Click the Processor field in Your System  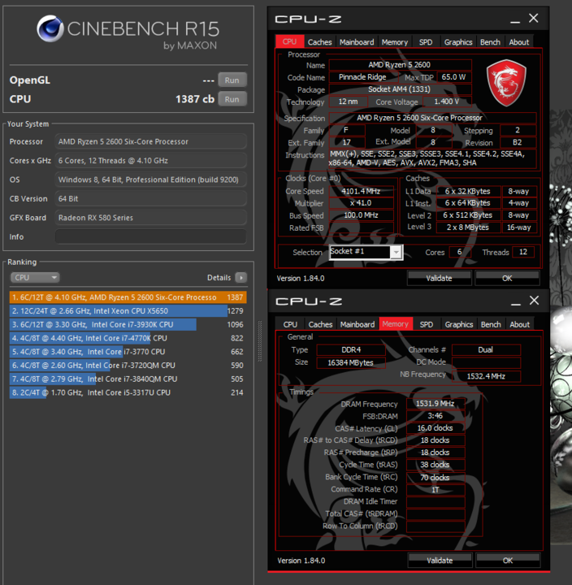(x=151, y=141)
